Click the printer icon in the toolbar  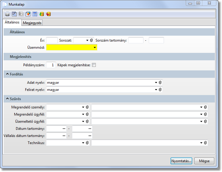coord(7,14)
